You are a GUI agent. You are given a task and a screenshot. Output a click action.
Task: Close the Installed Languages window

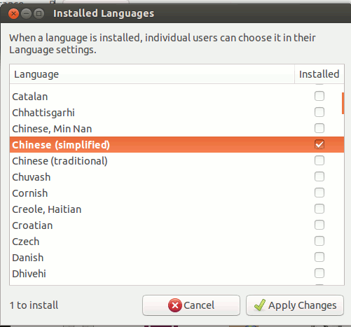coord(13,14)
